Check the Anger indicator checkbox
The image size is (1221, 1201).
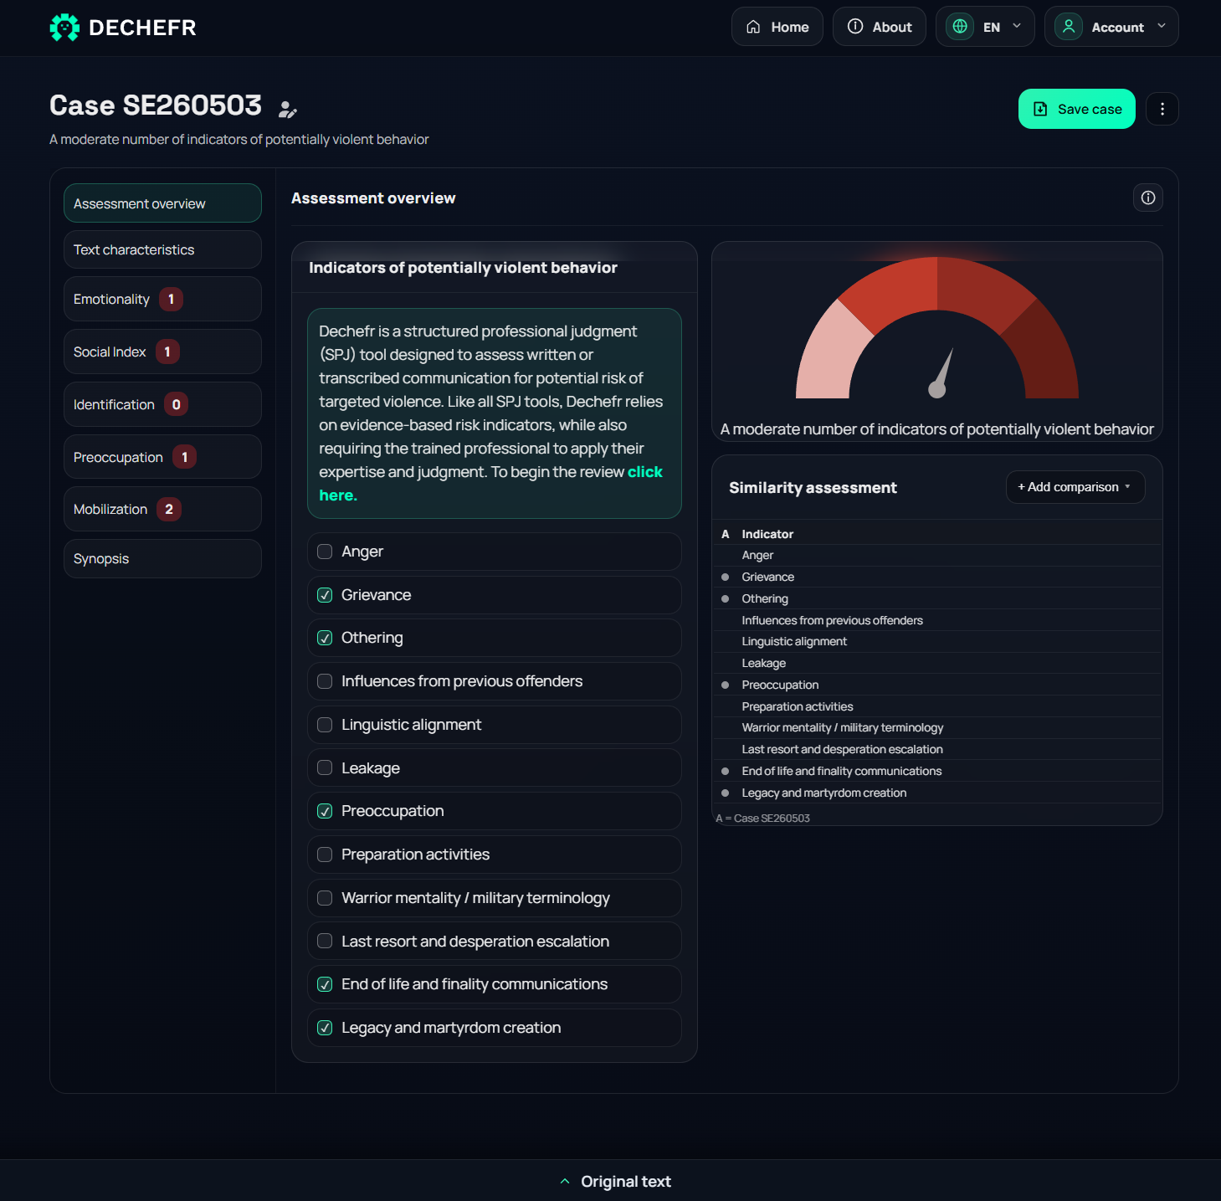pos(325,552)
